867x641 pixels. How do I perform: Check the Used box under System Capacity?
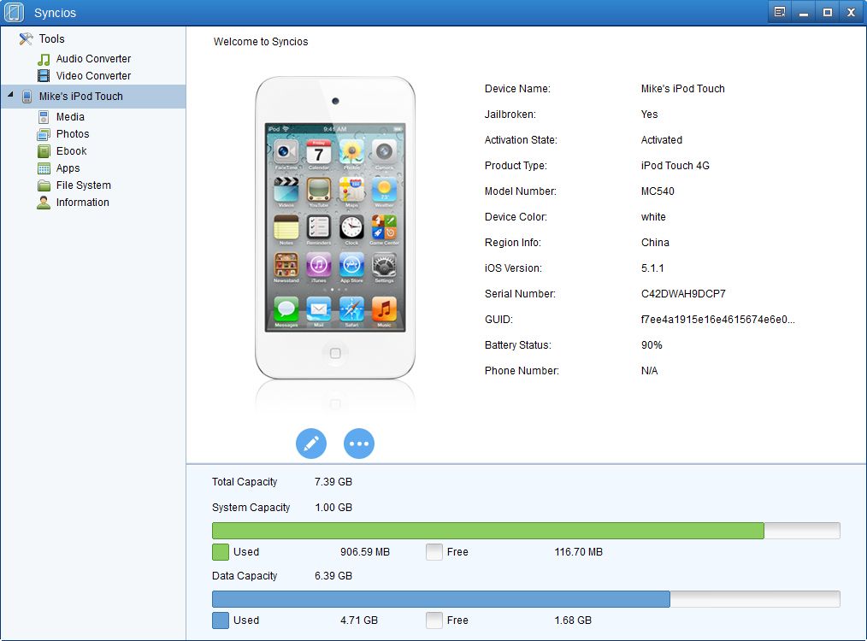[x=220, y=552]
